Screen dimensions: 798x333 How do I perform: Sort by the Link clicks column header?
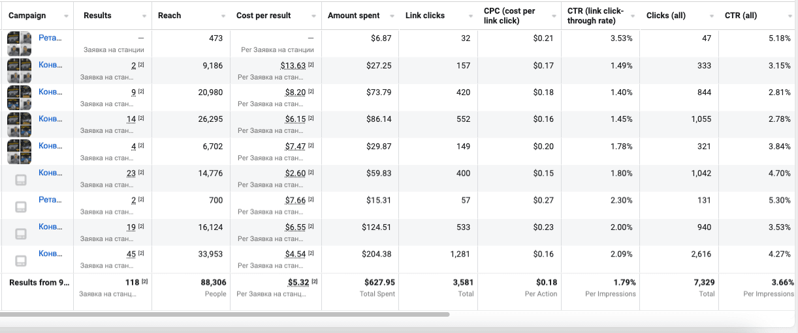click(425, 16)
